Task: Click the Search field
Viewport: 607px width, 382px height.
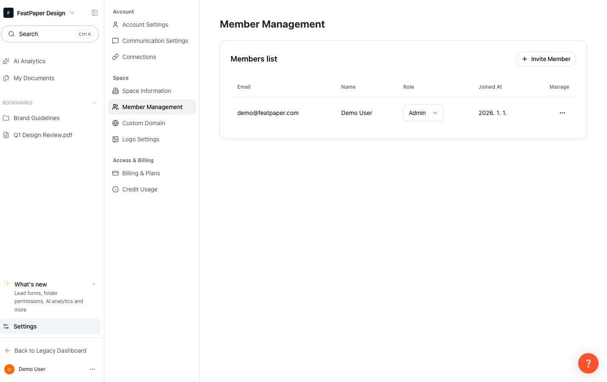Action: pos(50,34)
